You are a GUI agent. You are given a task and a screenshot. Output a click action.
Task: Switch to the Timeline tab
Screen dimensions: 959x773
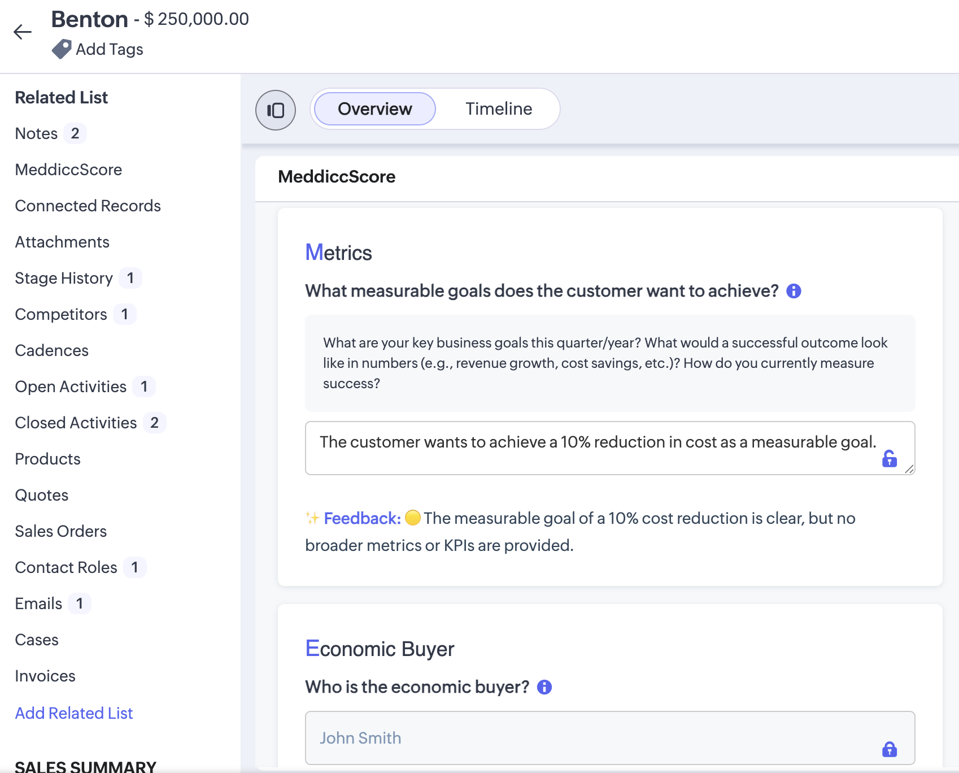[498, 108]
